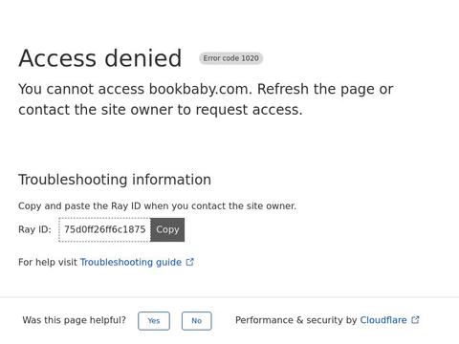Screen dimensions: 459x344
Task: Click the Troubleshooting information heading
Action: click(x=115, y=180)
